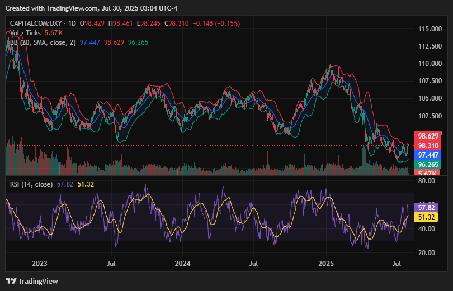Image resolution: width=453 pixels, height=291 pixels.
Task: Click the CAPITALCOM:DXY symbol title
Action: (x=36, y=23)
